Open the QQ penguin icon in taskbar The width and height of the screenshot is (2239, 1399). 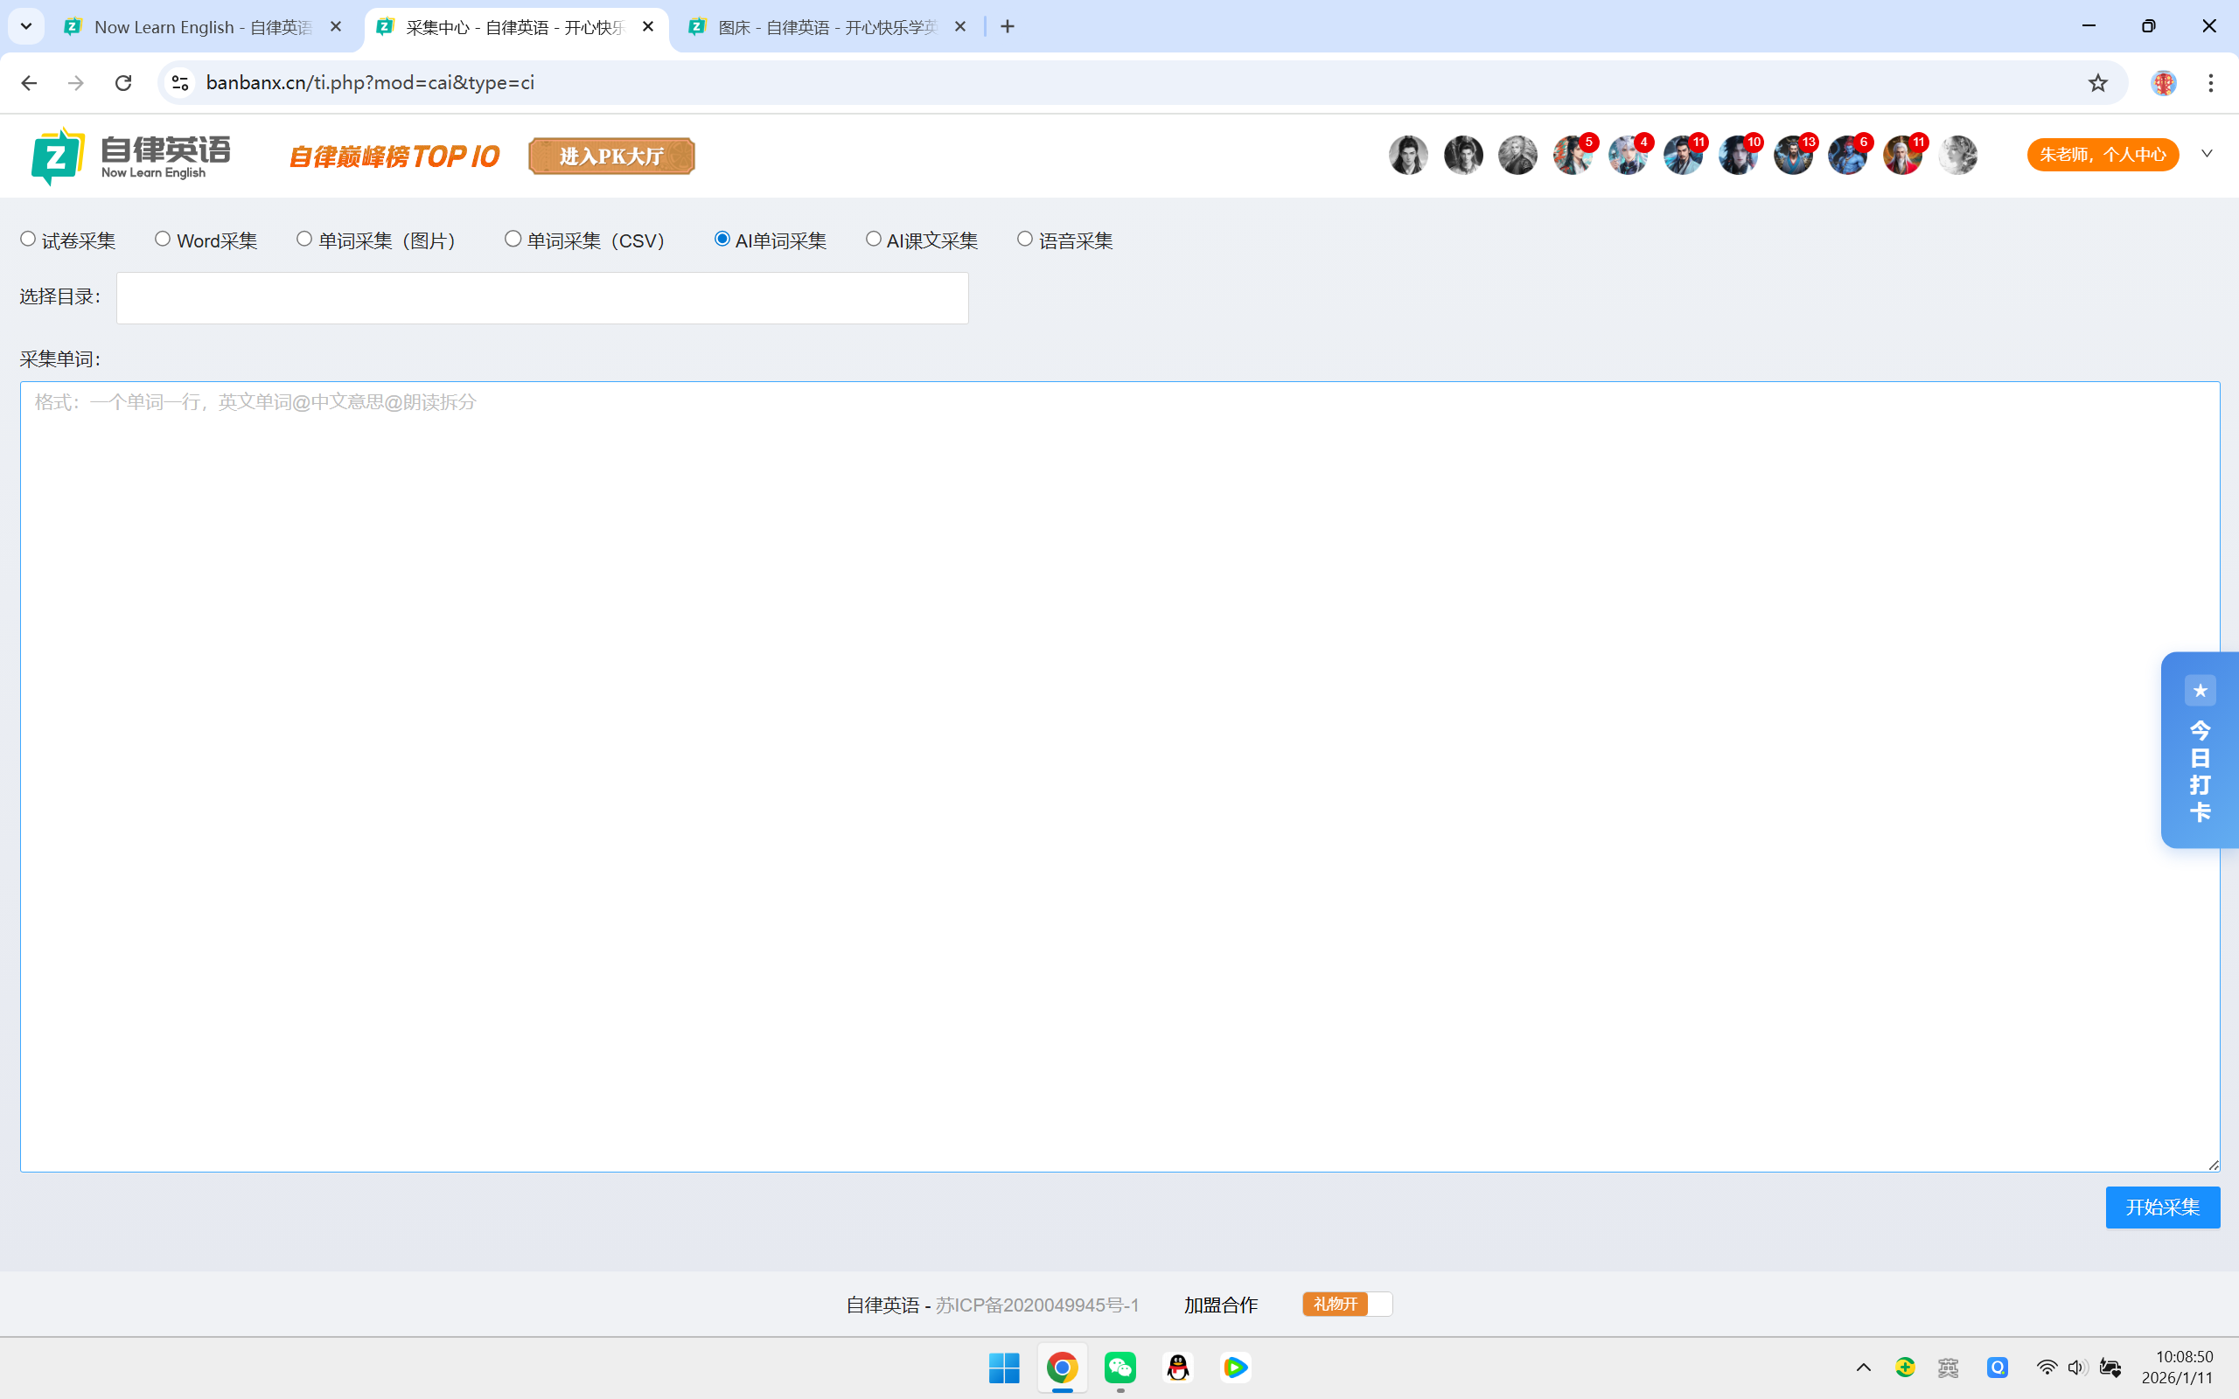pos(1178,1367)
